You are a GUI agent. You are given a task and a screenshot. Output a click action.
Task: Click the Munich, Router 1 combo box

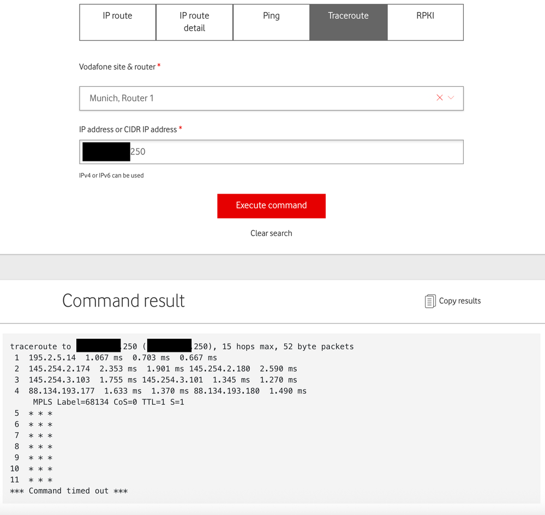271,98
